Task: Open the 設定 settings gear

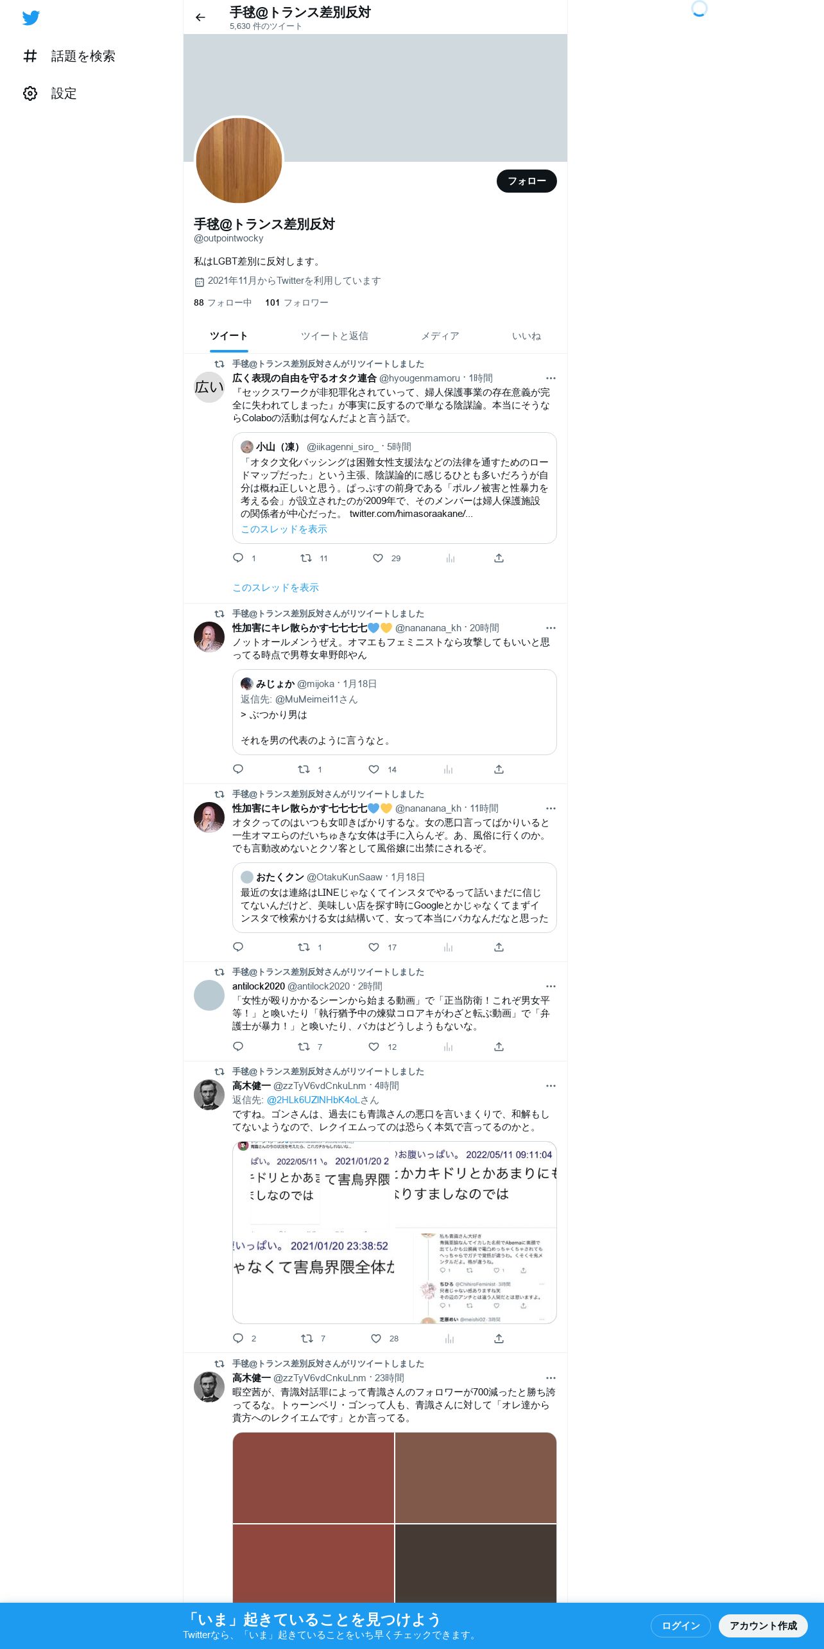Action: 30,94
